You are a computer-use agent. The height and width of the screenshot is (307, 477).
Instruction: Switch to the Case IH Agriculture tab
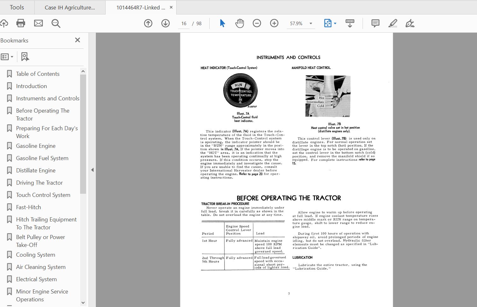pyautogui.click(x=70, y=7)
